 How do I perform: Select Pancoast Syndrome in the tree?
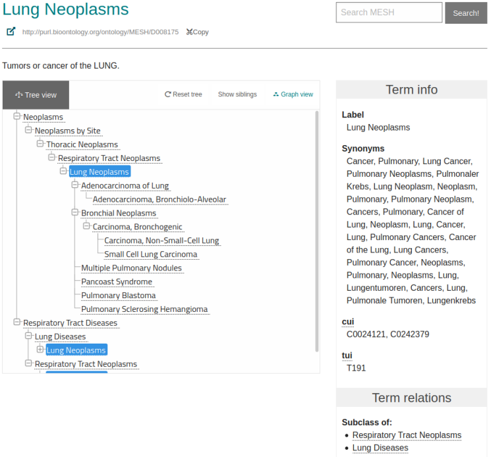pos(116,282)
